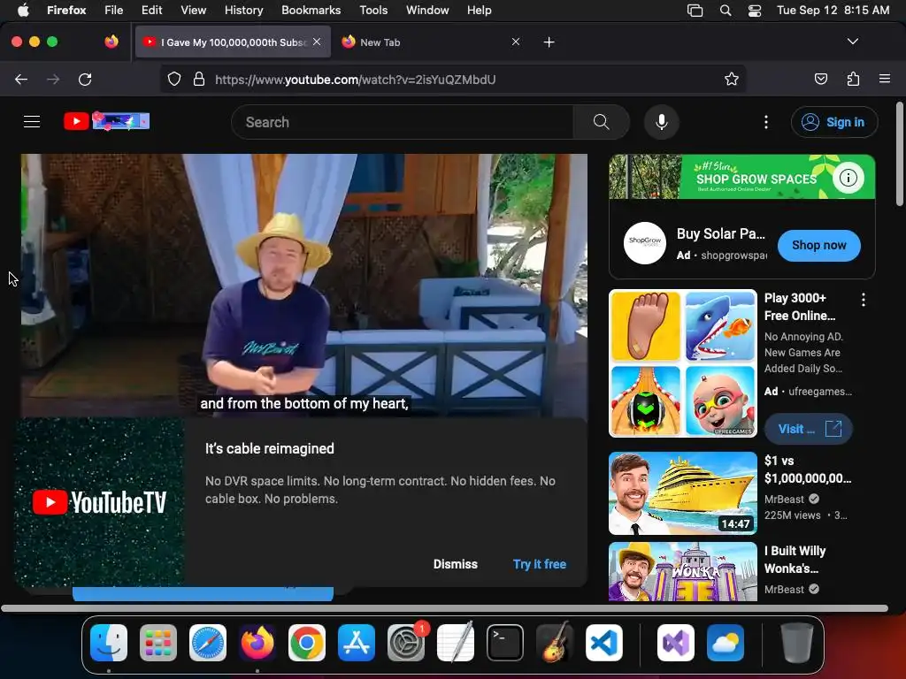Open Firefox extensions puzzle icon
Viewport: 906px width, 679px height.
coord(853,79)
